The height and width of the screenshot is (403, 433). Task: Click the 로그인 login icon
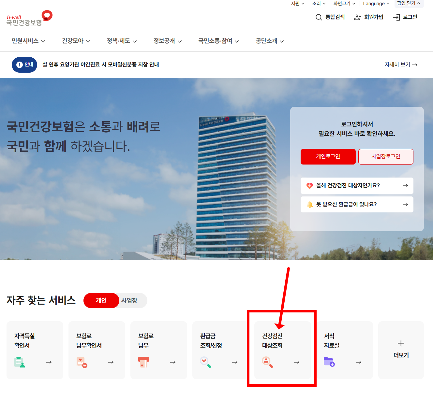[x=396, y=17]
